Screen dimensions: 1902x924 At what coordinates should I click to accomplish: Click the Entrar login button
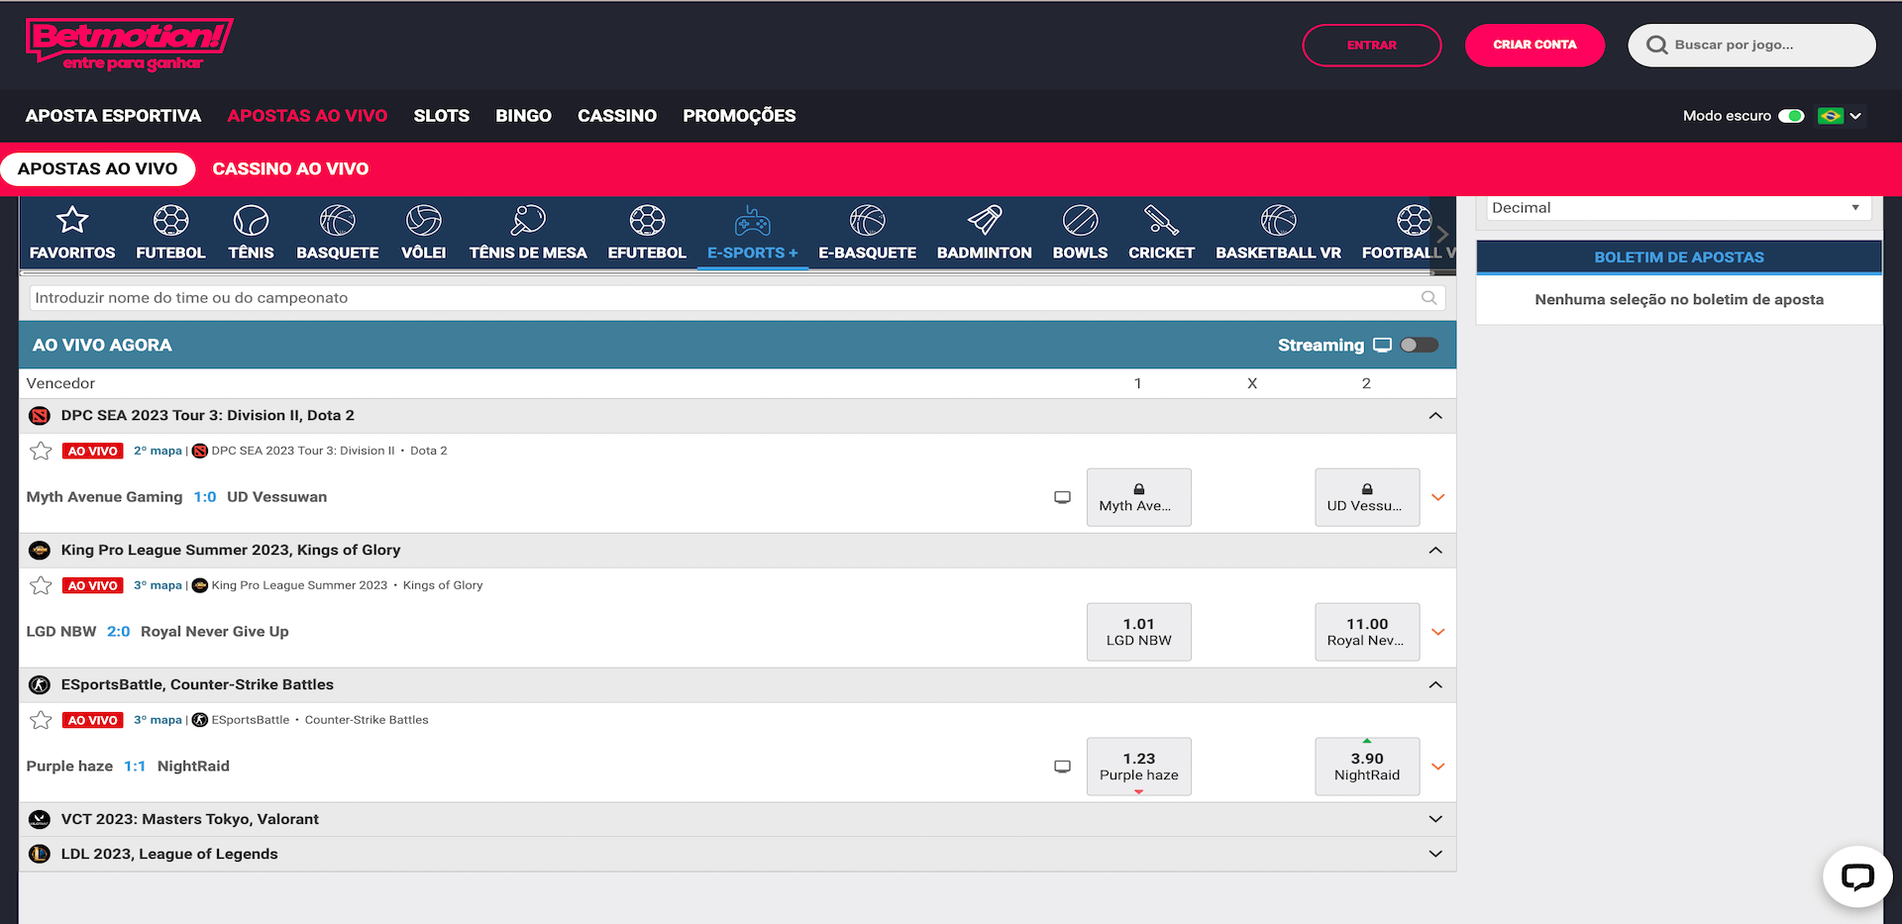(x=1371, y=46)
